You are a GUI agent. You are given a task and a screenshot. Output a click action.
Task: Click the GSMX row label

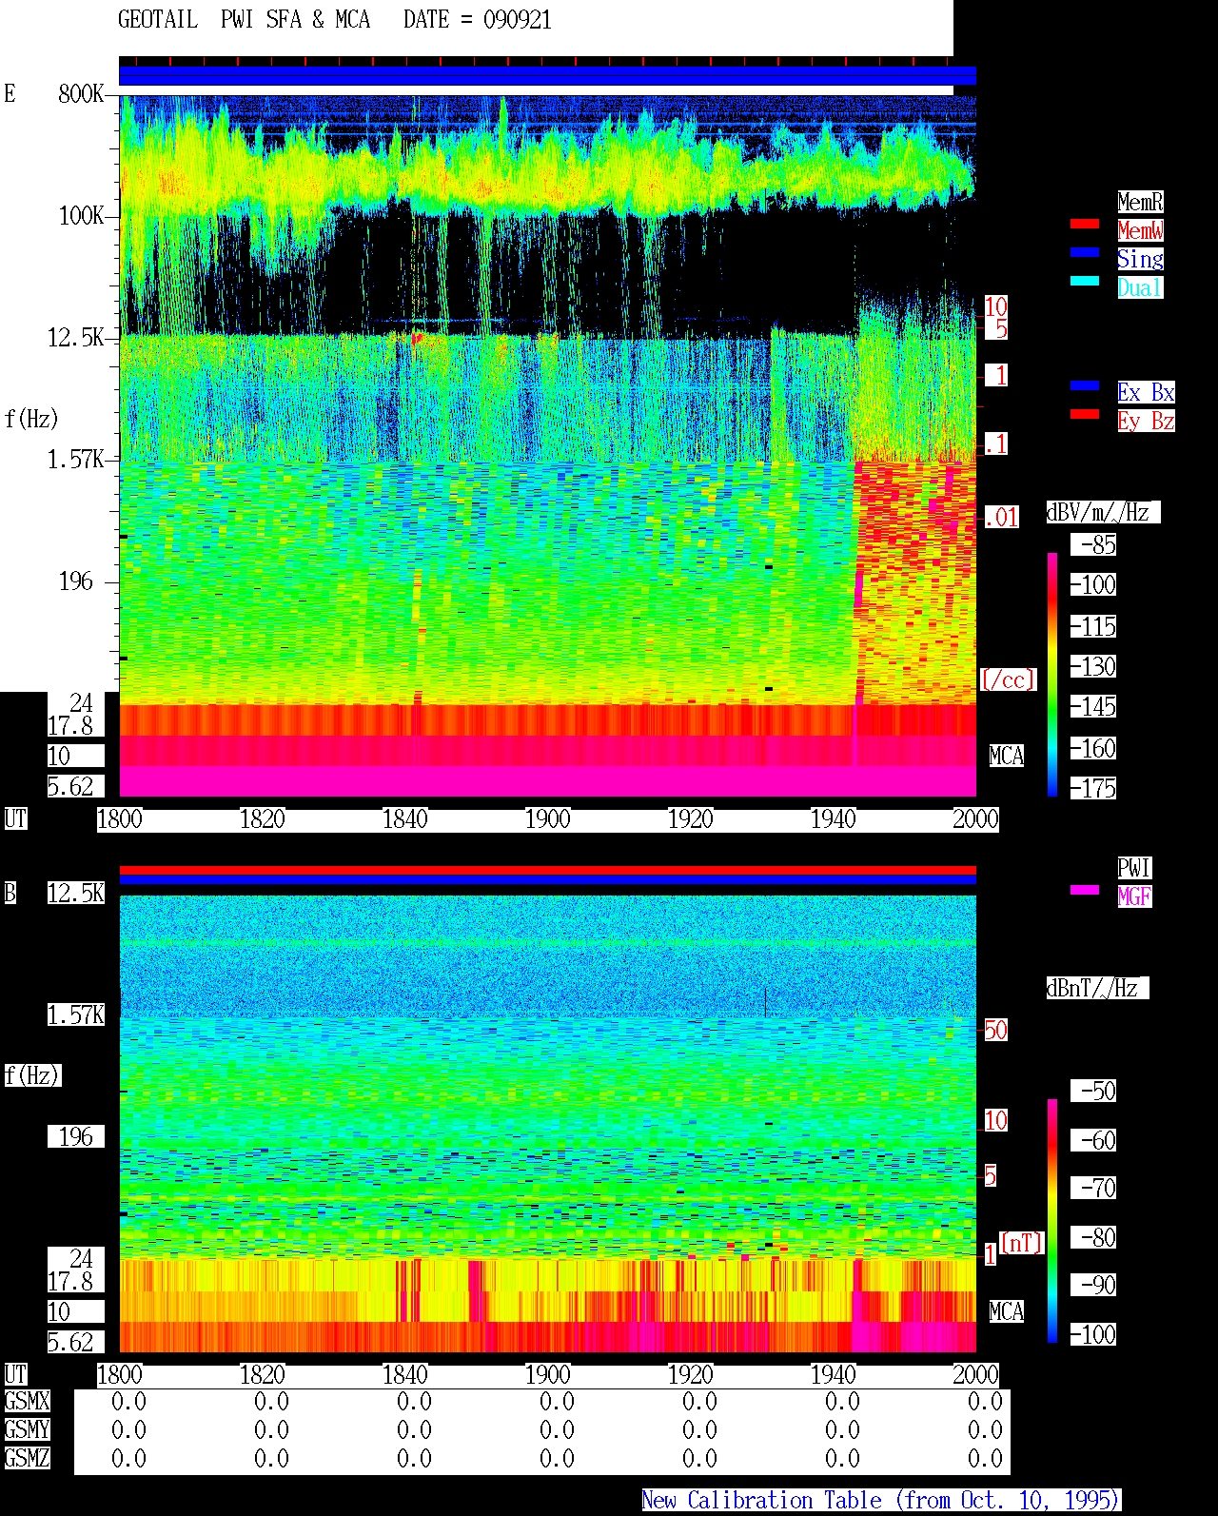(x=27, y=1402)
